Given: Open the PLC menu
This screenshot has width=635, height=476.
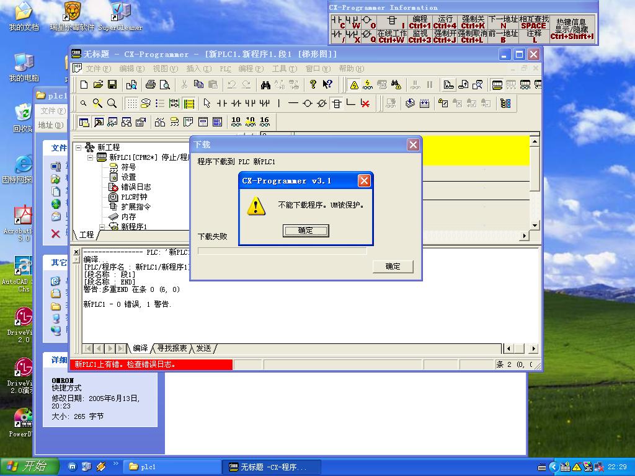Looking at the screenshot, I should click(225, 69).
